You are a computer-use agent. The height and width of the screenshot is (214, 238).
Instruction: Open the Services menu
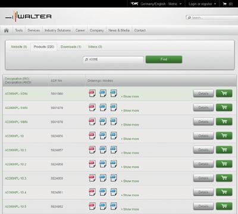pos(34,30)
